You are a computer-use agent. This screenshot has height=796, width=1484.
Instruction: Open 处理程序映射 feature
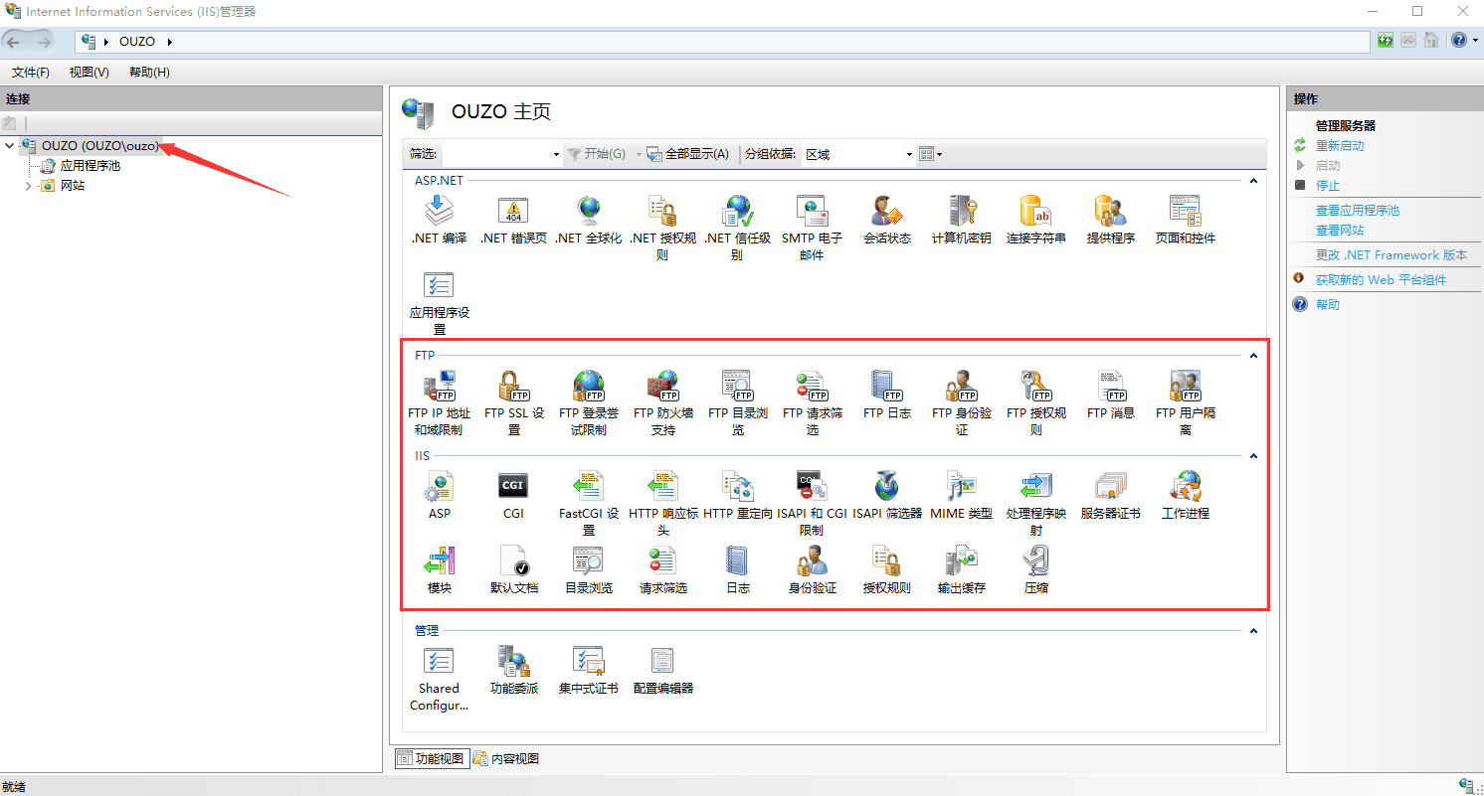click(x=1035, y=503)
